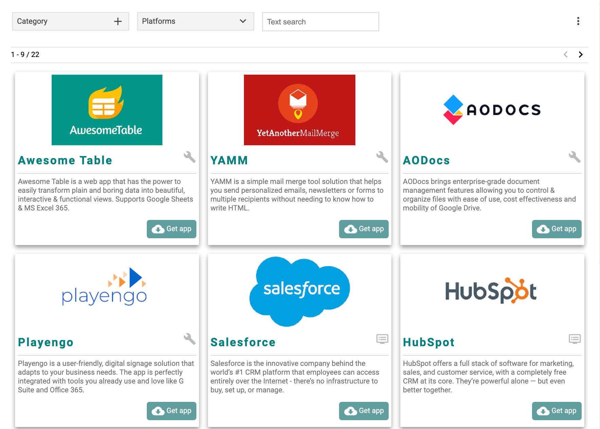
Task: Select the HubSpot title
Action: [429, 342]
